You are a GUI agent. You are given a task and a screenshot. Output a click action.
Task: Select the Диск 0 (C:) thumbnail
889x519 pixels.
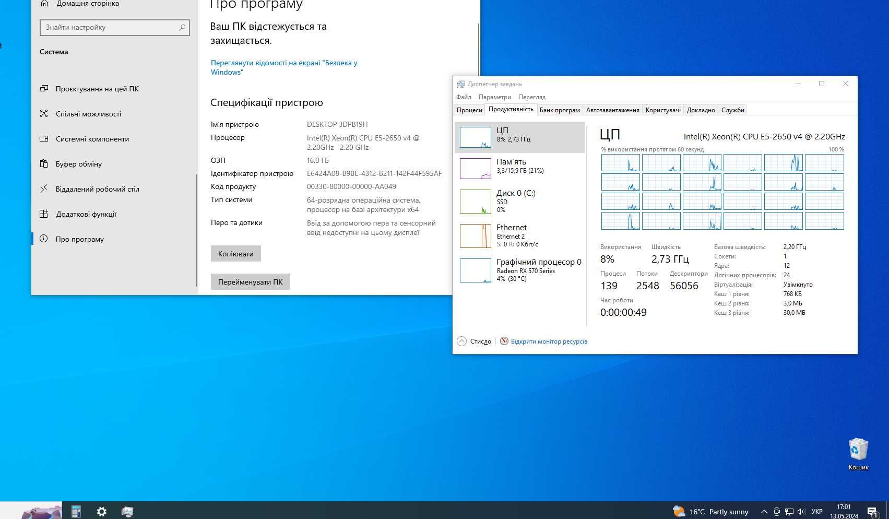475,202
